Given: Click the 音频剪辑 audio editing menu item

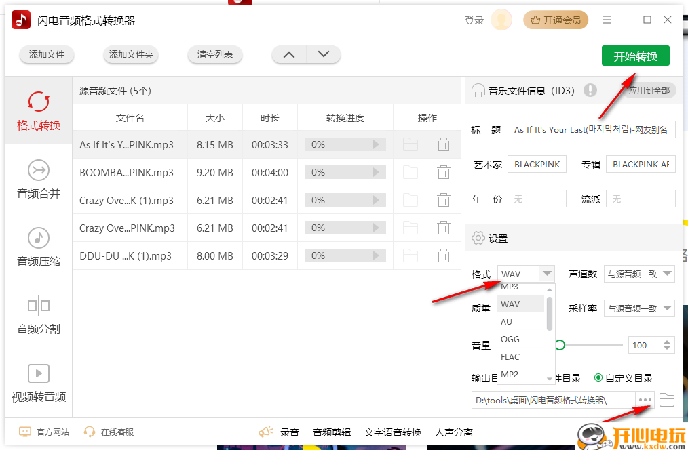Looking at the screenshot, I should (331, 431).
